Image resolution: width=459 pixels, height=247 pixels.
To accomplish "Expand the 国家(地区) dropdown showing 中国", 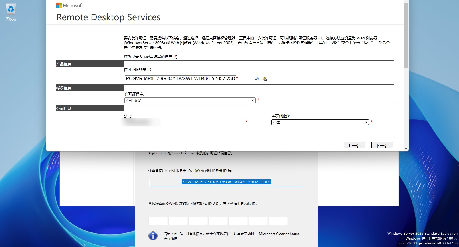I will pyautogui.click(x=320, y=122).
